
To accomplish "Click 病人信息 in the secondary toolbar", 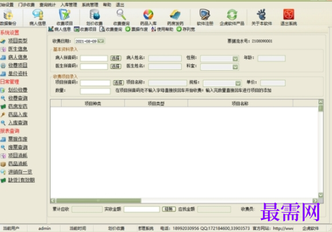I will pyautogui.click(x=59, y=29).
